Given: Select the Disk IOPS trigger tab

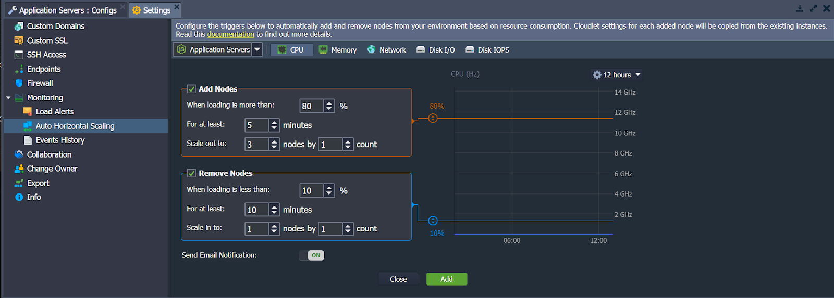Looking at the screenshot, I should (488, 50).
